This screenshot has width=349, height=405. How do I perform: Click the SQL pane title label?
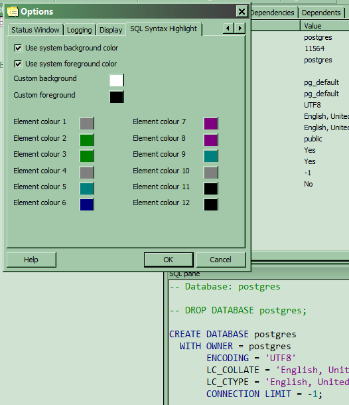(184, 274)
